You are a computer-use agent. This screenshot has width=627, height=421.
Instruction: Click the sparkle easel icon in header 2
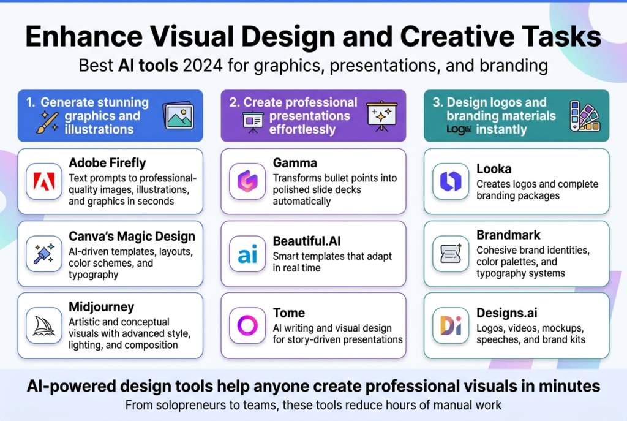tap(381, 116)
